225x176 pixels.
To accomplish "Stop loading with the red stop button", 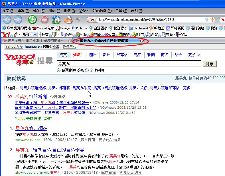I will click(x=44, y=20).
